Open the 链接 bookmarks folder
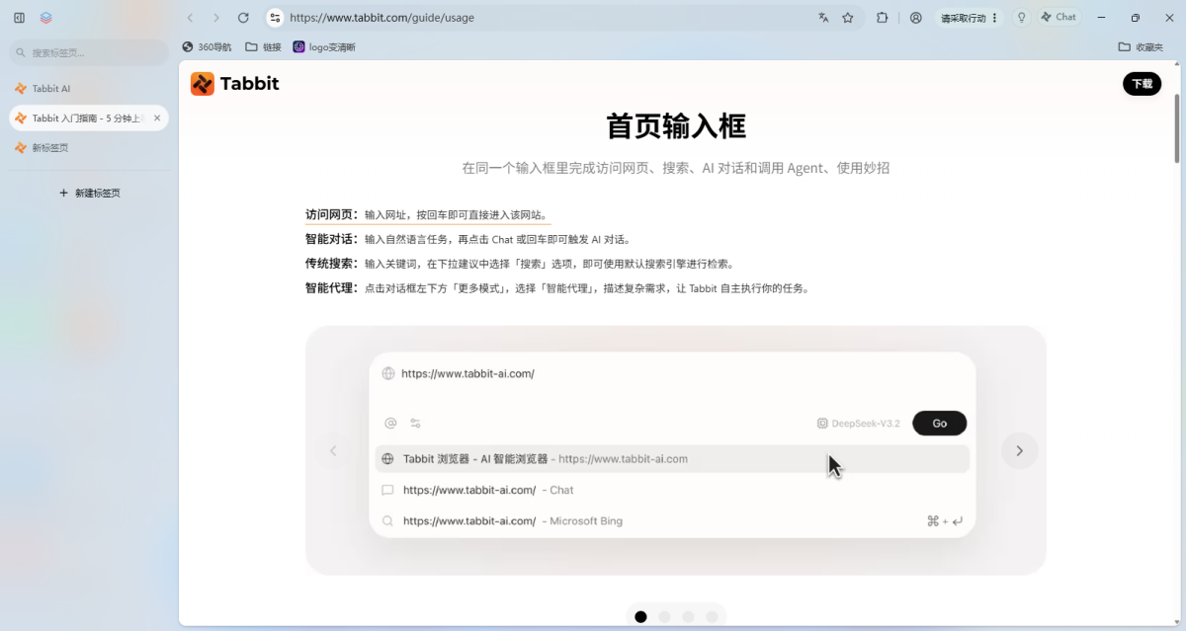The width and height of the screenshot is (1186, 631). pyautogui.click(x=264, y=46)
